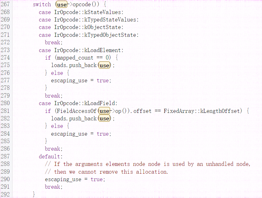Click the comment 'then we cannot remove this allocation'
The height and width of the screenshot is (198, 262).
pyautogui.click(x=111, y=172)
